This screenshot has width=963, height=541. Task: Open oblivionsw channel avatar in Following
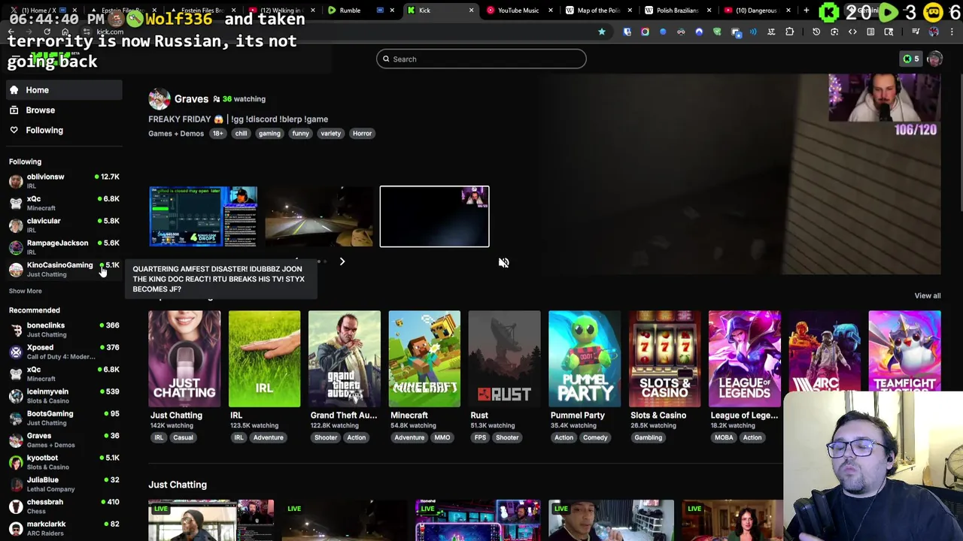16,181
